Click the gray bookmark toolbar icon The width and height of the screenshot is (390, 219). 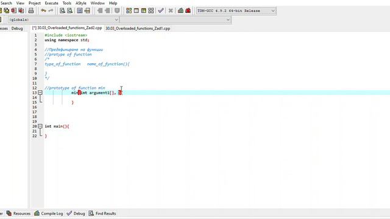point(117,10)
